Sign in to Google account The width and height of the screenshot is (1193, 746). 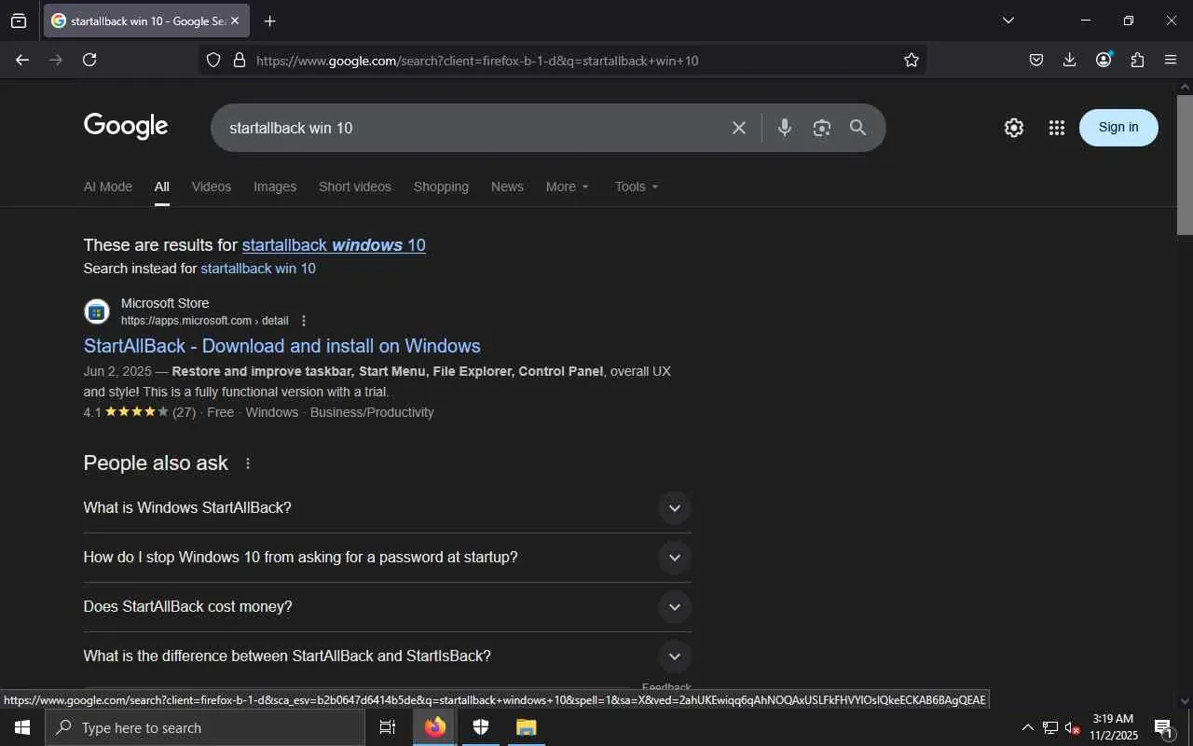point(1118,128)
